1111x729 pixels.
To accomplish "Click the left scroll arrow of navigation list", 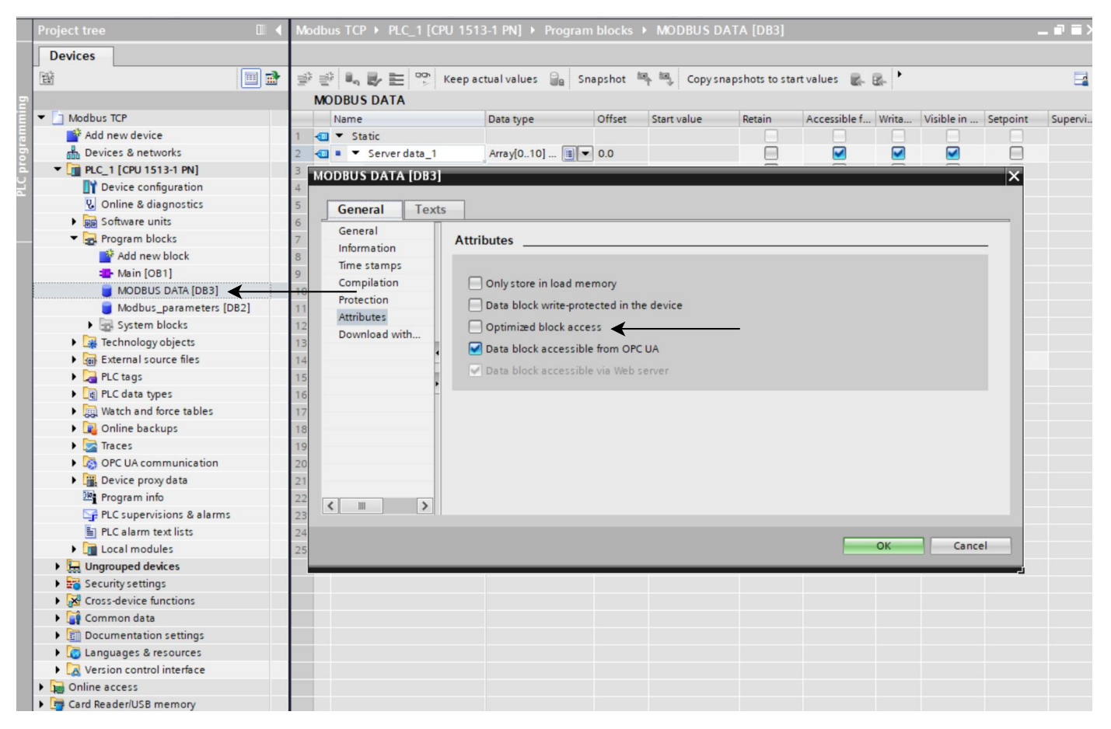I will (x=330, y=506).
